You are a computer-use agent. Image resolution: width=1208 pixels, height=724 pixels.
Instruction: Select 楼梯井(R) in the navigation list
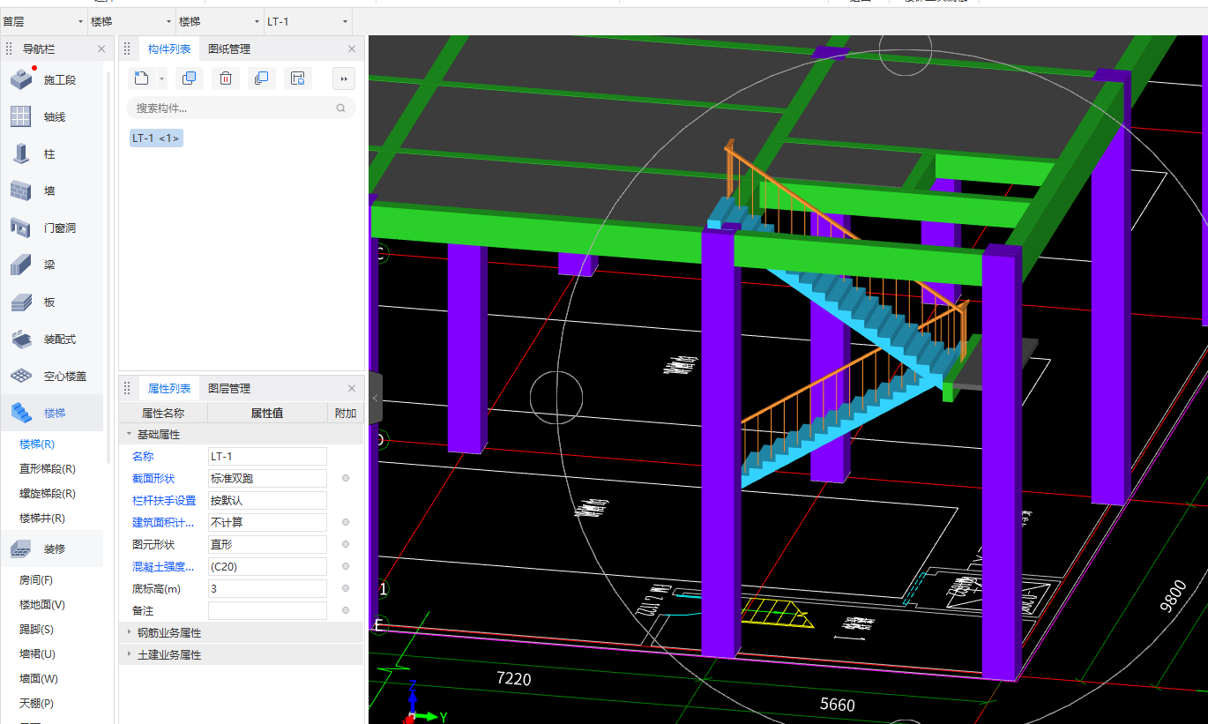coord(42,519)
